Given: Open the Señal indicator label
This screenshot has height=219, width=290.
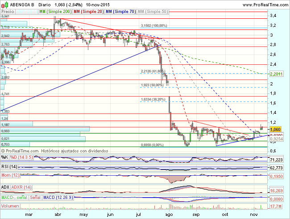Looking at the screenshot, I should pos(35,198).
